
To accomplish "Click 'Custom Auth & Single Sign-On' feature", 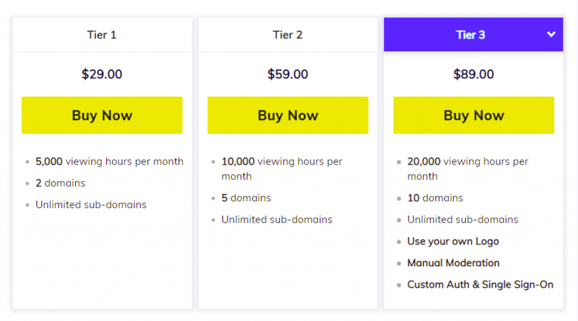I will 480,284.
